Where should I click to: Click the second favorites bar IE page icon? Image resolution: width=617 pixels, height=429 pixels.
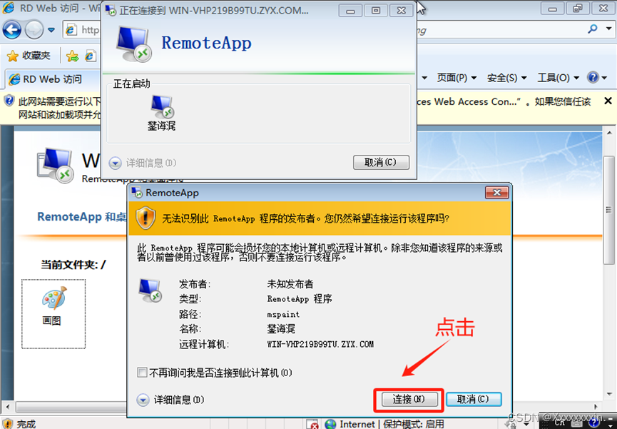pos(91,56)
